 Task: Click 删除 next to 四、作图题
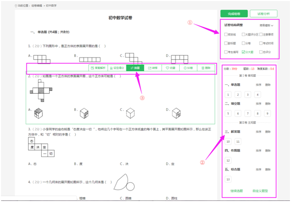(x=268, y=151)
